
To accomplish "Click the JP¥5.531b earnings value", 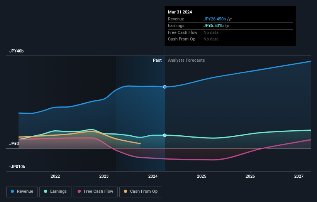I will (x=214, y=25).
